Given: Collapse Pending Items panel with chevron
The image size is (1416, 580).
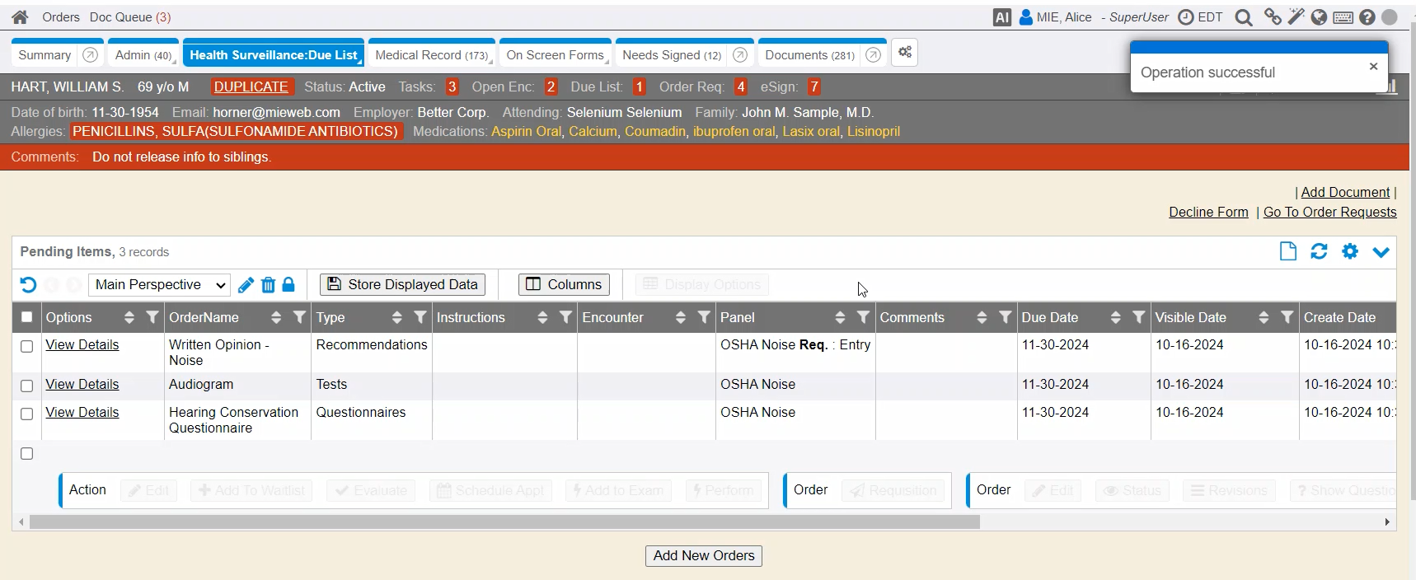Looking at the screenshot, I should [x=1381, y=252].
